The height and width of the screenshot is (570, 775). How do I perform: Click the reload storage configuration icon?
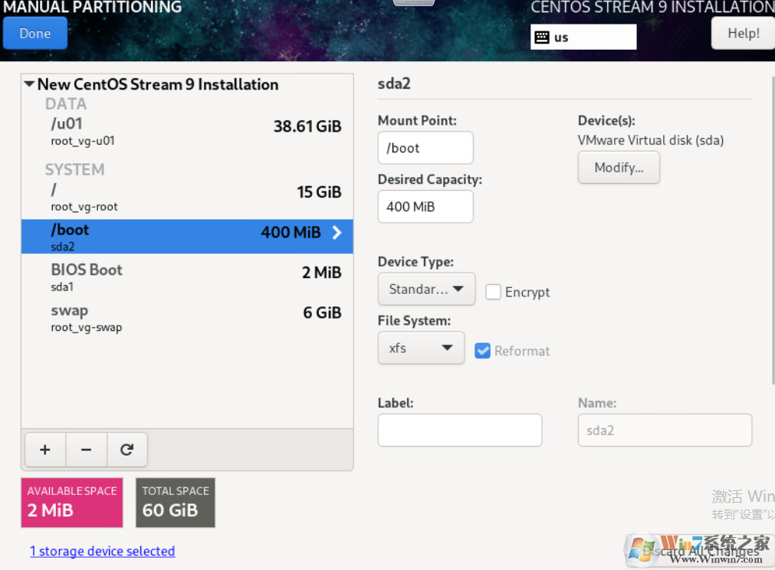(x=127, y=450)
